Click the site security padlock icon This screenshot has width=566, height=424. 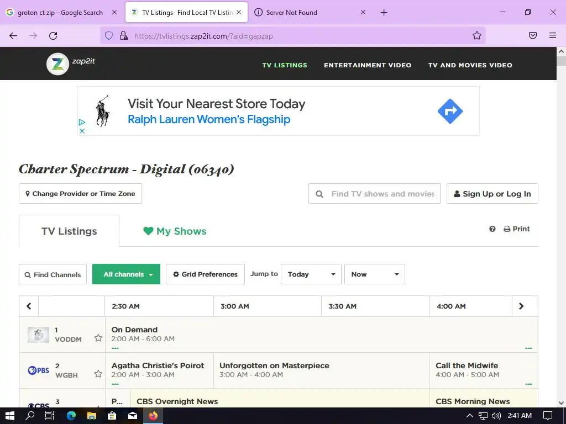pos(124,35)
